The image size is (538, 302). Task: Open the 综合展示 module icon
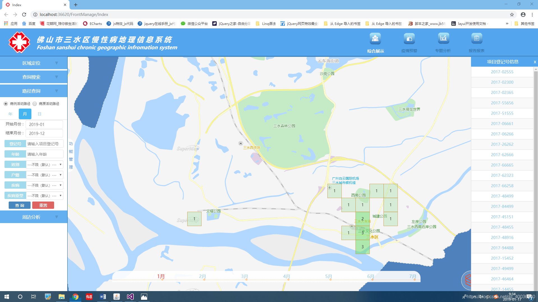coord(375,39)
